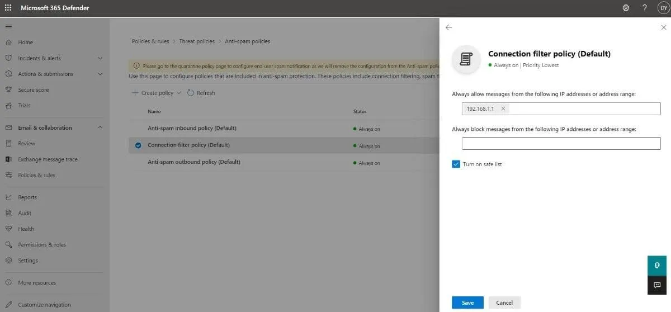This screenshot has width=671, height=312.
Task: Click the dark chat support icon
Action: point(656,285)
